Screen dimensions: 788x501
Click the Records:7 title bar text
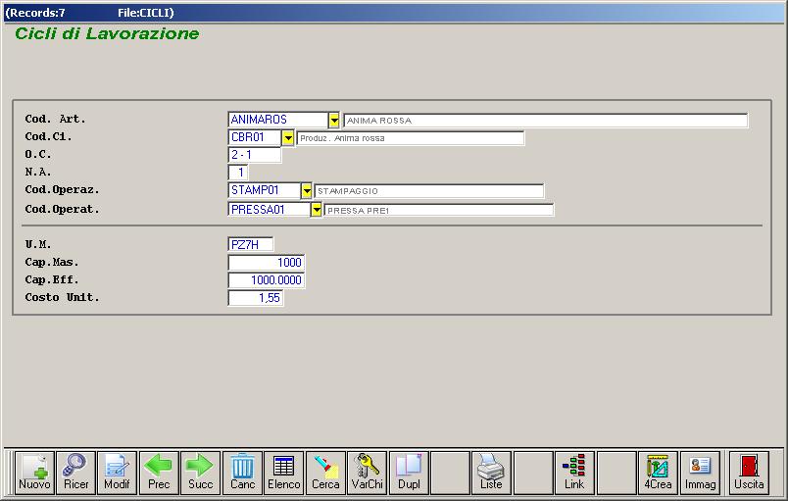pos(35,13)
